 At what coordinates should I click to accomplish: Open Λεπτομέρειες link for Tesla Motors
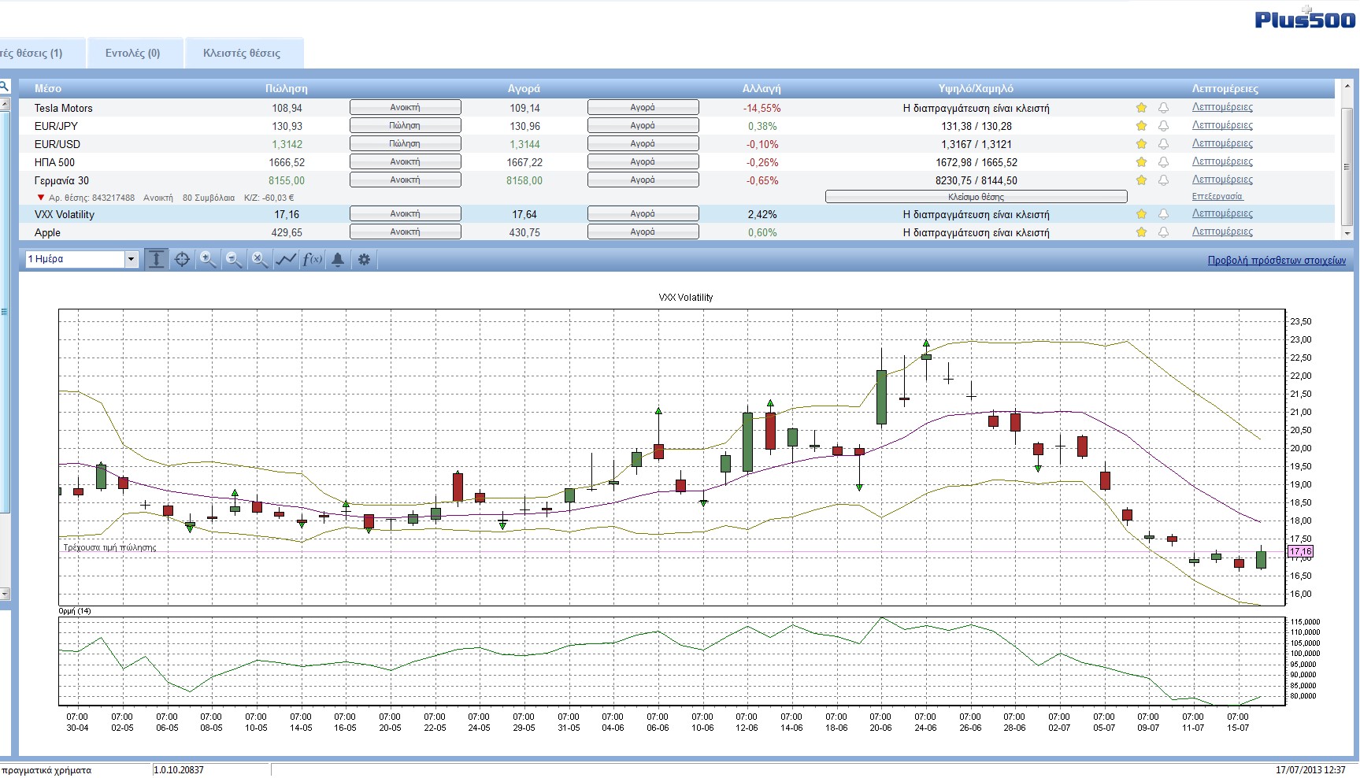[1222, 107]
